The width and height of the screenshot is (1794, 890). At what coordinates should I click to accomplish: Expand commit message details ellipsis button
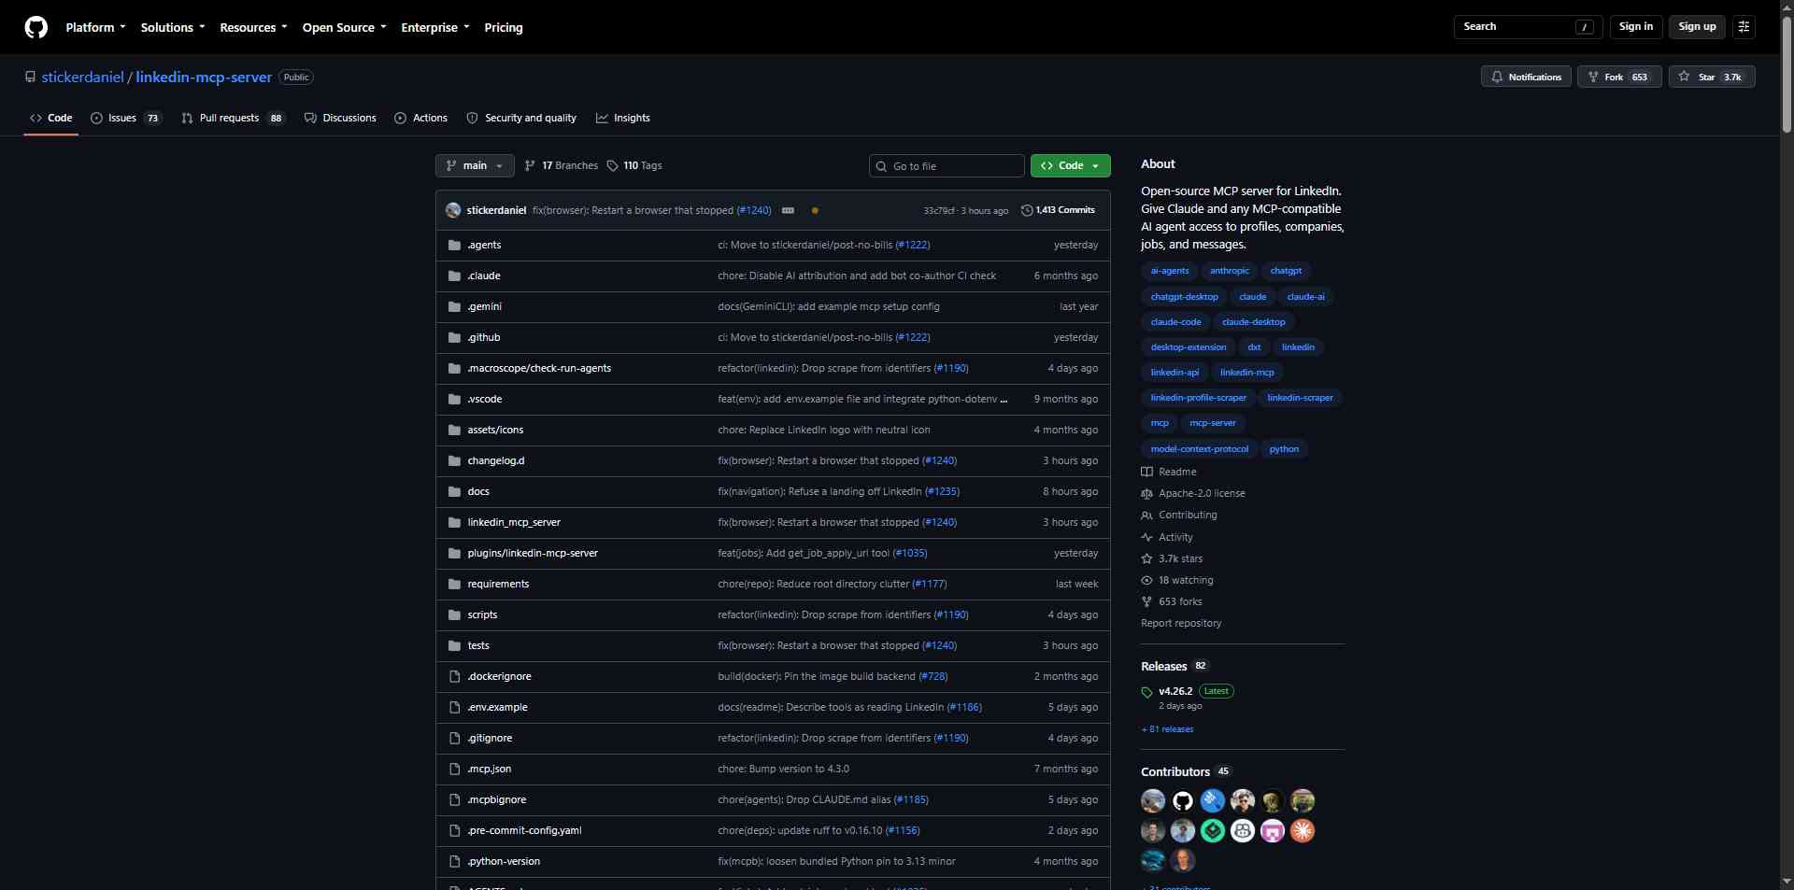(788, 210)
